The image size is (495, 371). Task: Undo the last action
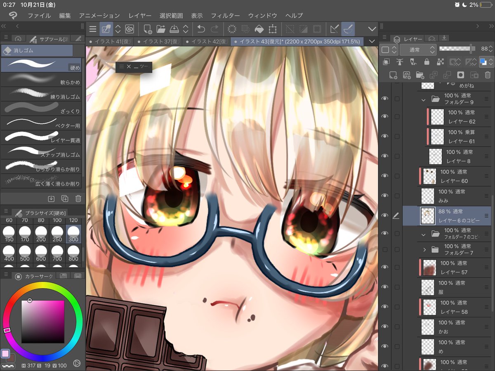201,29
